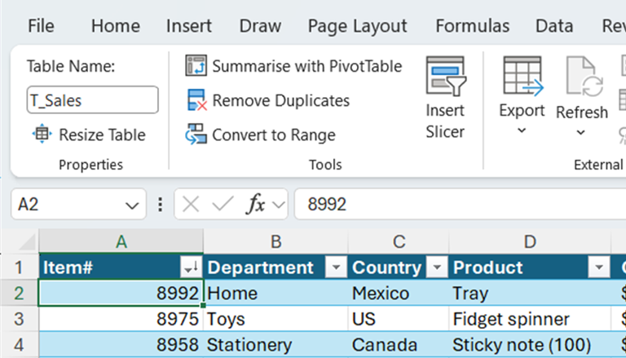Select the Fidget spinner product cell
The width and height of the screenshot is (626, 358).
pos(530,319)
